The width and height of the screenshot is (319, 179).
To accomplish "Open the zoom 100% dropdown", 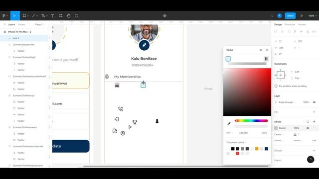I will click(x=313, y=15).
